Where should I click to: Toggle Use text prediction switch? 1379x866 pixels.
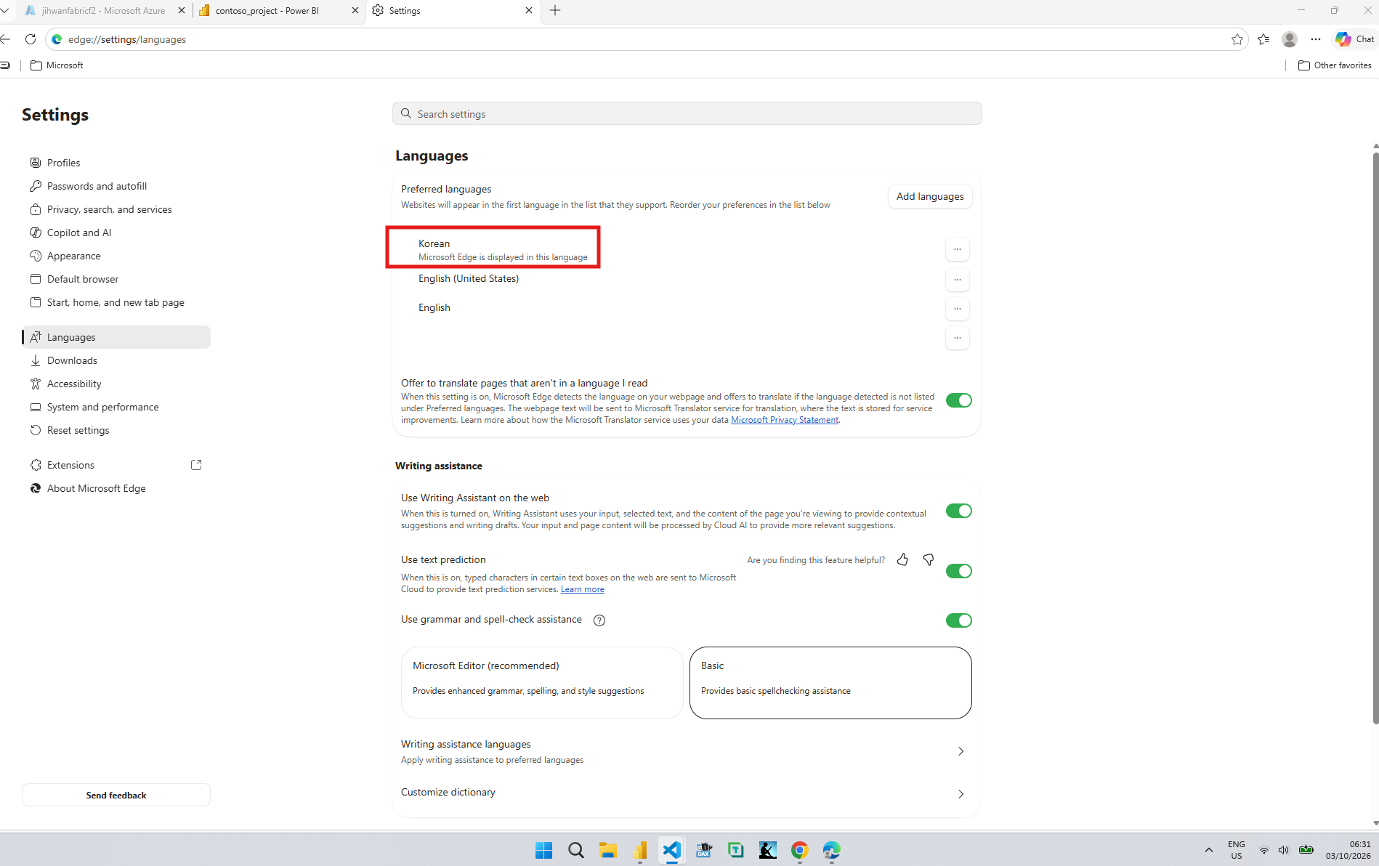[x=959, y=571]
